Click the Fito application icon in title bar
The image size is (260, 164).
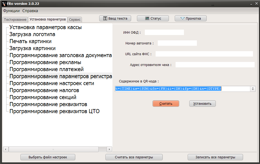pos(4,4)
